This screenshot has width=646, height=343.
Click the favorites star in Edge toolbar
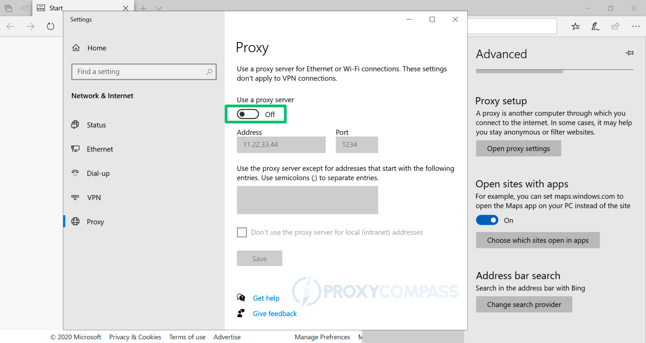pos(575,26)
